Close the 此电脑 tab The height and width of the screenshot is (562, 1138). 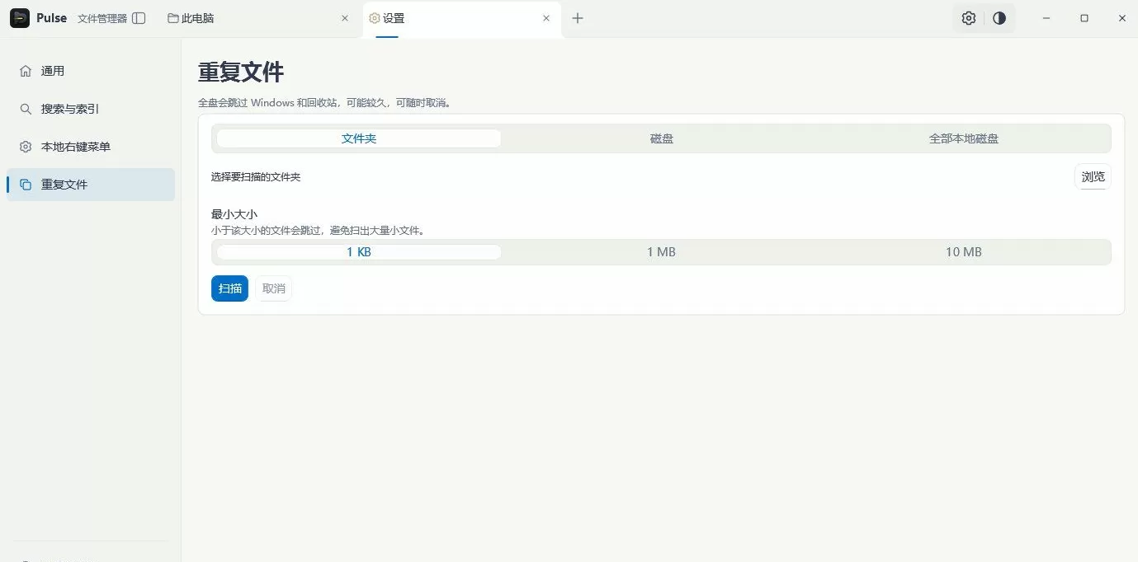click(345, 18)
